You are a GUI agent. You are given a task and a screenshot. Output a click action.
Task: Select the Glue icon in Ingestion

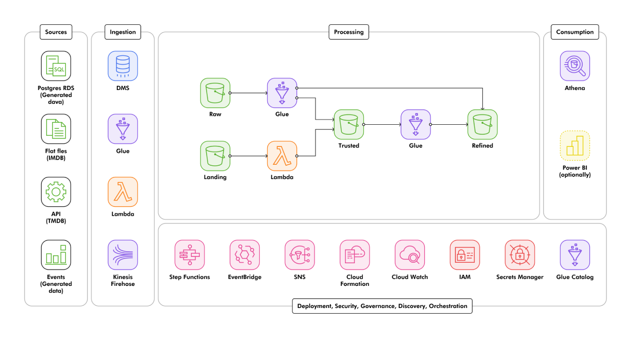tap(123, 129)
